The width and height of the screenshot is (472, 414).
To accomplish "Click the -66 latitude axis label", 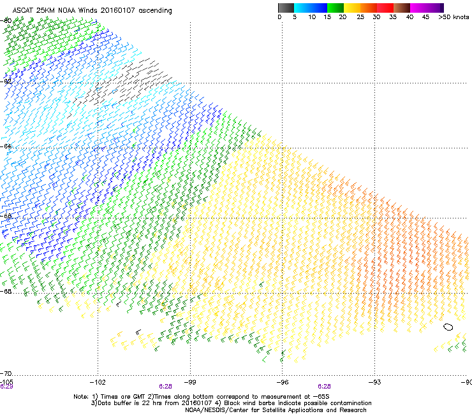I will coord(6,216).
